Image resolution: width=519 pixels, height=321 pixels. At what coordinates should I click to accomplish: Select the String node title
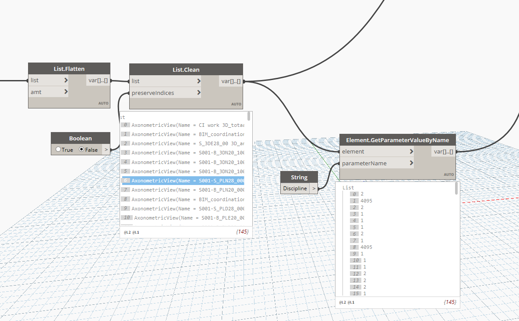pos(299,177)
